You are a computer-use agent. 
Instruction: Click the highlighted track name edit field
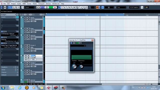click(36, 56)
